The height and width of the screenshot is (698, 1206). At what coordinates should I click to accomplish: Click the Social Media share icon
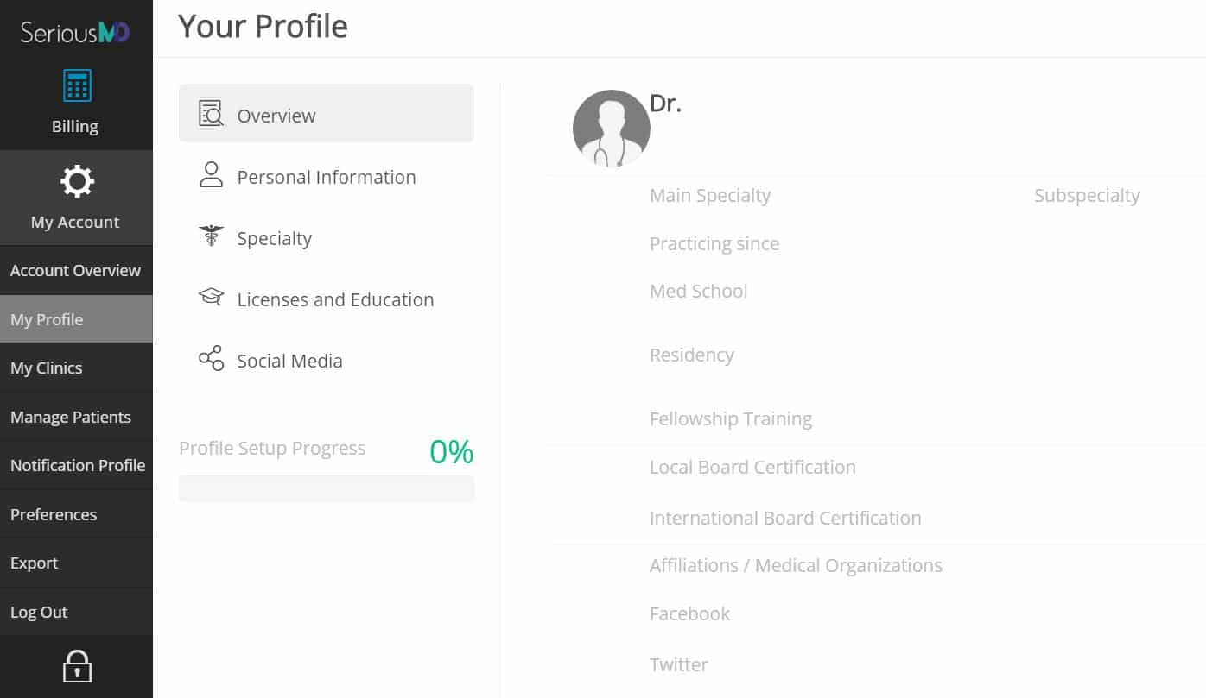pos(211,359)
